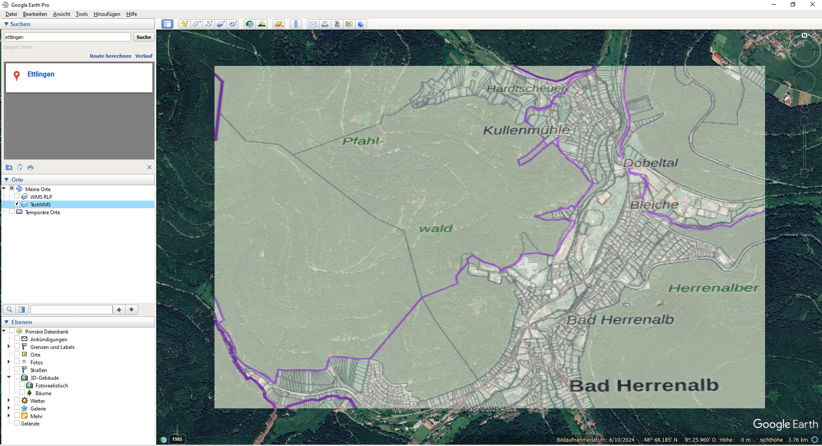Click the add path toolbar icon
Screen dimensions: 822x446
point(208,24)
